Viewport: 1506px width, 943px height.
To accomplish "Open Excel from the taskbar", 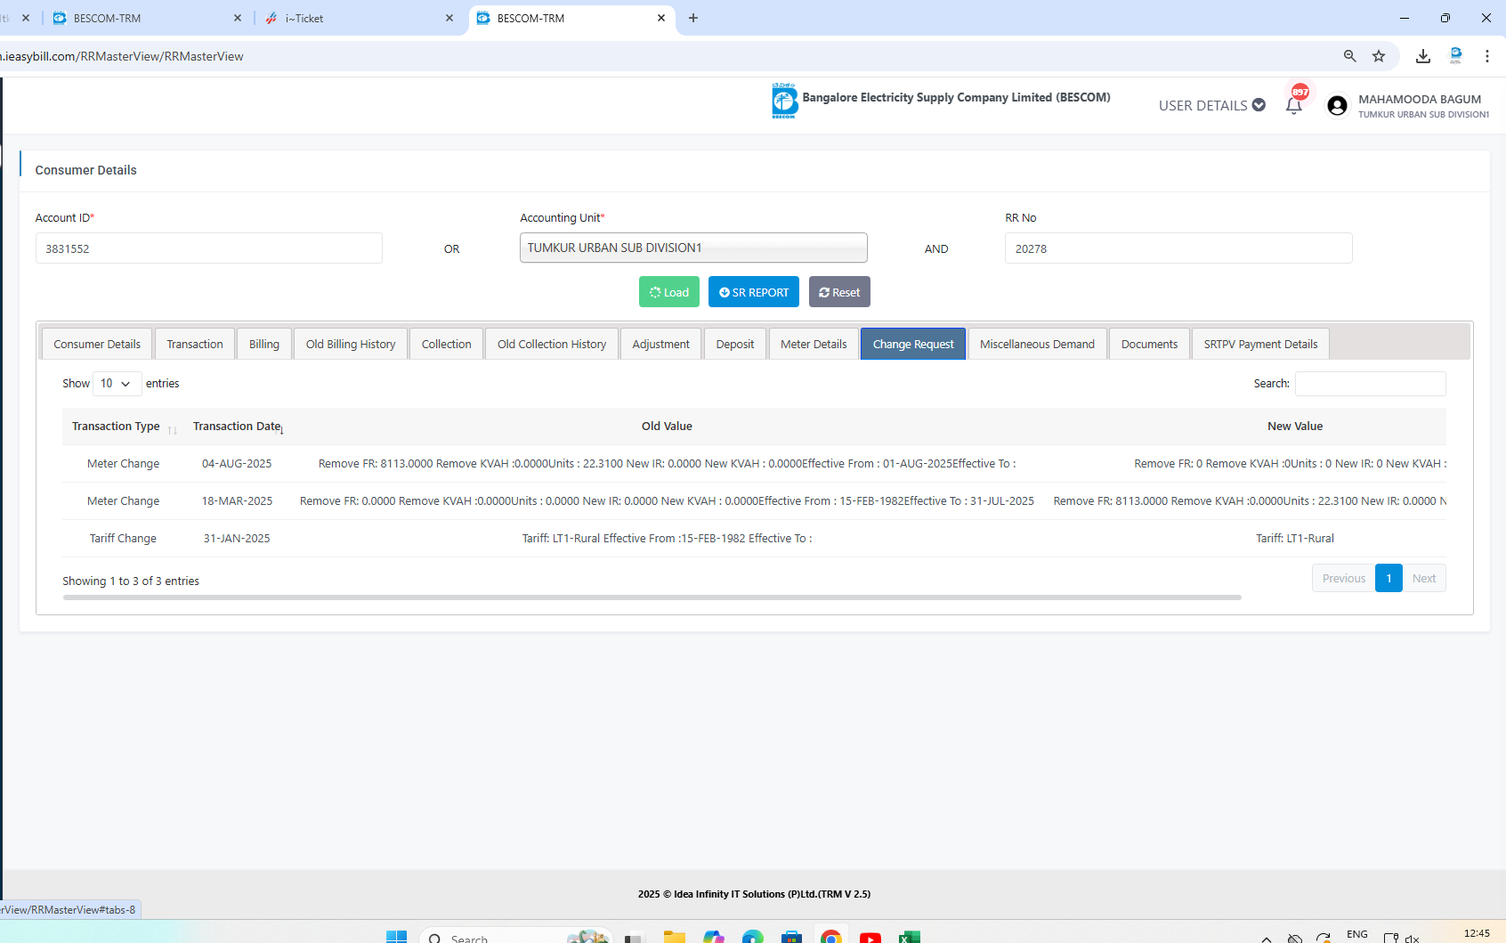I will point(909,937).
